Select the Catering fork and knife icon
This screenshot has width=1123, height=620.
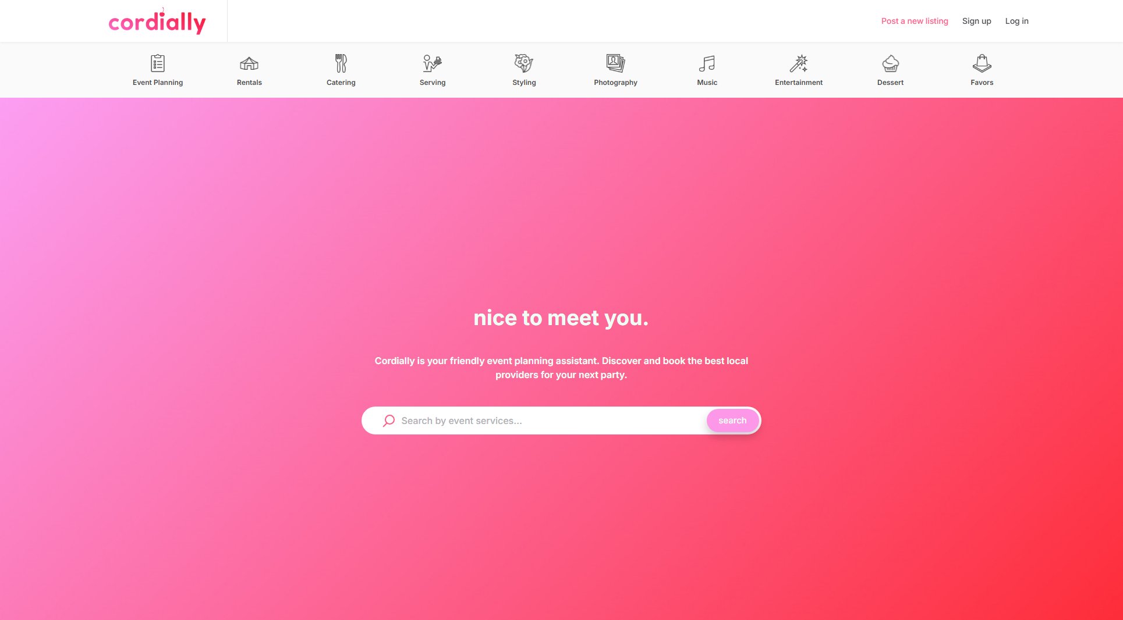click(341, 63)
